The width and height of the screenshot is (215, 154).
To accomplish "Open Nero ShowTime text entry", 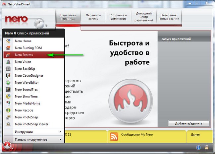I will pos(26,96).
